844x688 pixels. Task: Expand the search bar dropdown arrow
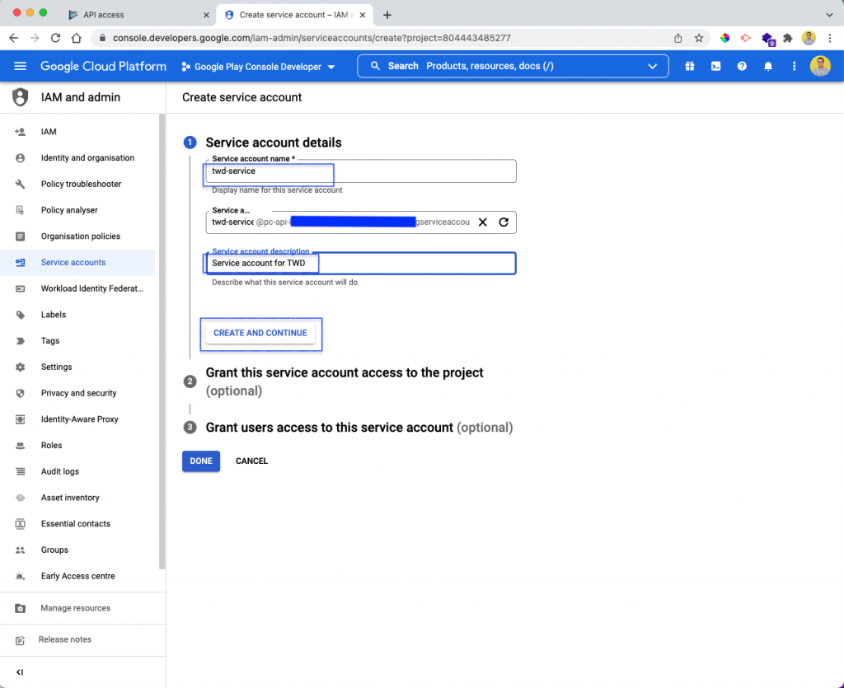(653, 66)
